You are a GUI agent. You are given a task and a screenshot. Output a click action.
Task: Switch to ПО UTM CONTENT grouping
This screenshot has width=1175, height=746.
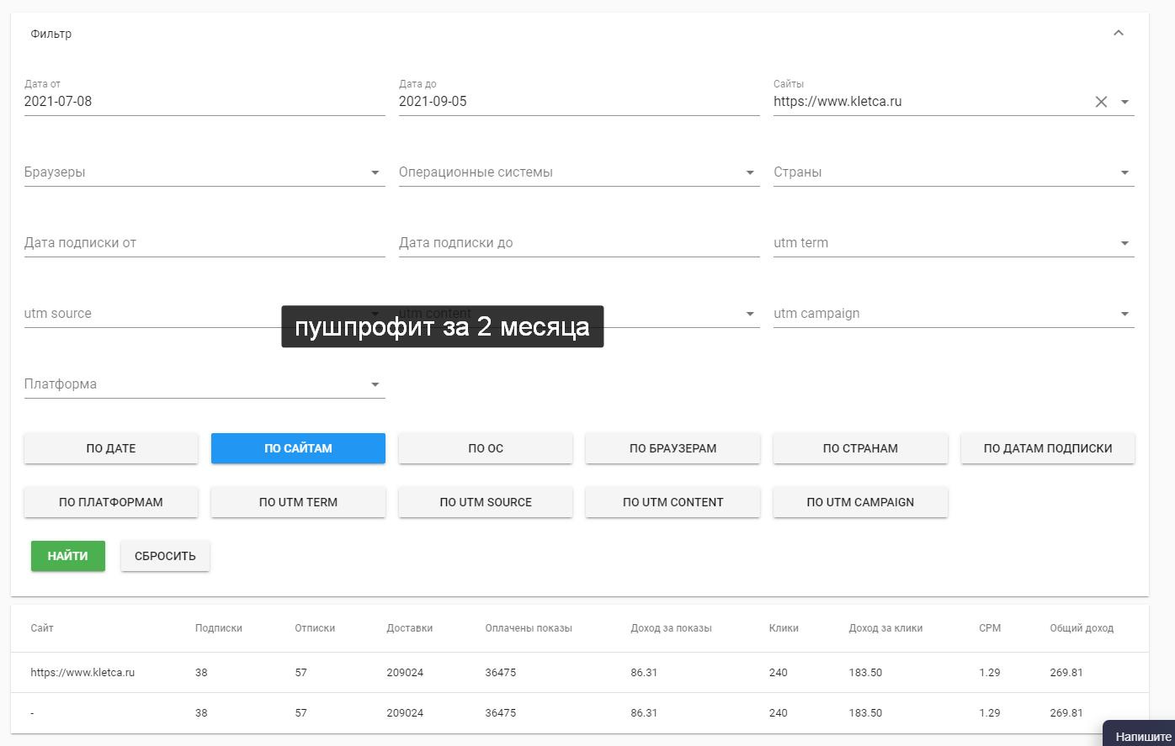pyautogui.click(x=673, y=502)
